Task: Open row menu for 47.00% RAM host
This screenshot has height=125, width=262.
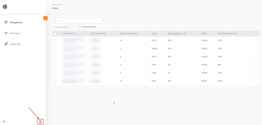Action: [253, 64]
